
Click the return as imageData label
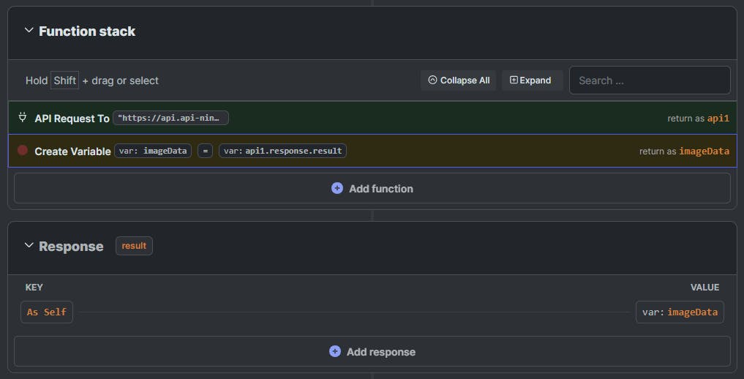pyautogui.click(x=684, y=151)
